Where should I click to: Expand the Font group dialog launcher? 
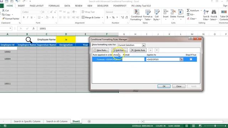point(56,23)
